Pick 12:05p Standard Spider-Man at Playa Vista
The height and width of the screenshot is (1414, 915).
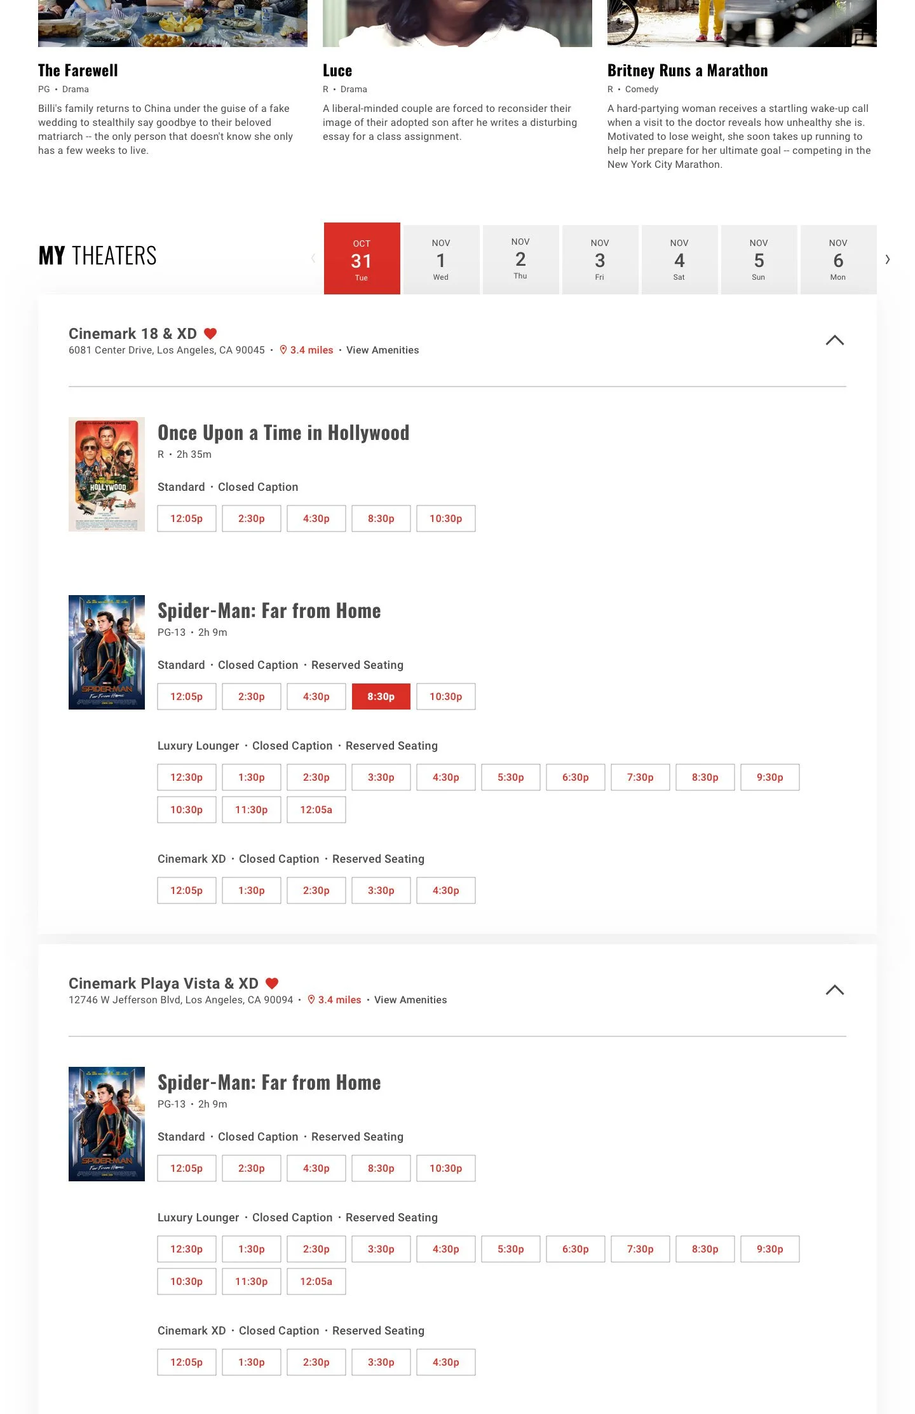point(187,1169)
